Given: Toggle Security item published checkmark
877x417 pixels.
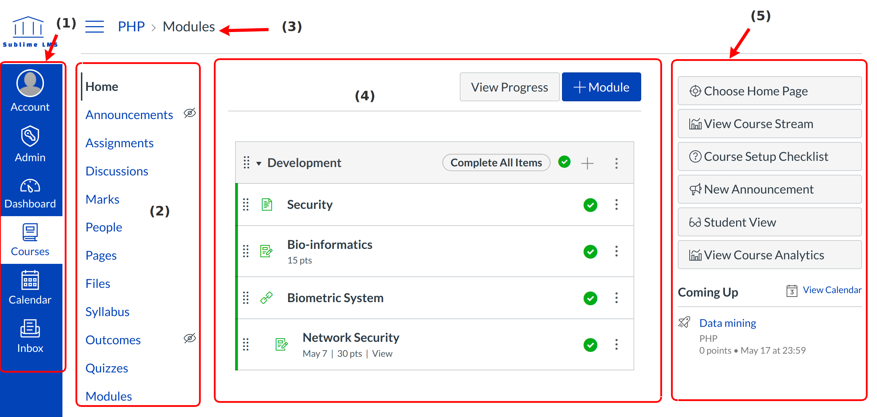Looking at the screenshot, I should click(x=590, y=205).
